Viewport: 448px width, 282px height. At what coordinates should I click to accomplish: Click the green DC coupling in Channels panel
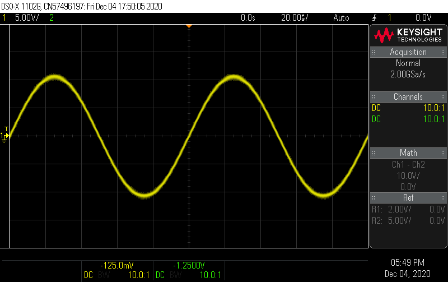click(376, 119)
